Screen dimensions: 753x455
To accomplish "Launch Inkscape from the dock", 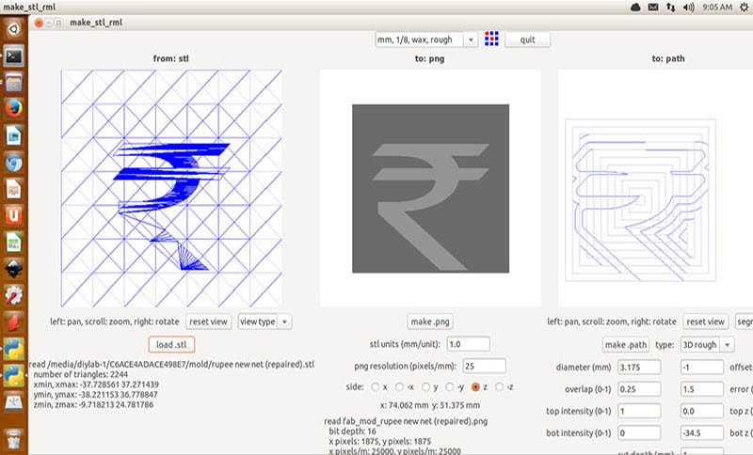I will point(13,269).
